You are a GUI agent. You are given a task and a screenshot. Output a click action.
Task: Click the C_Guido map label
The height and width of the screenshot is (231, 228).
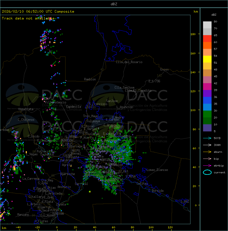pyautogui.click(x=33, y=136)
